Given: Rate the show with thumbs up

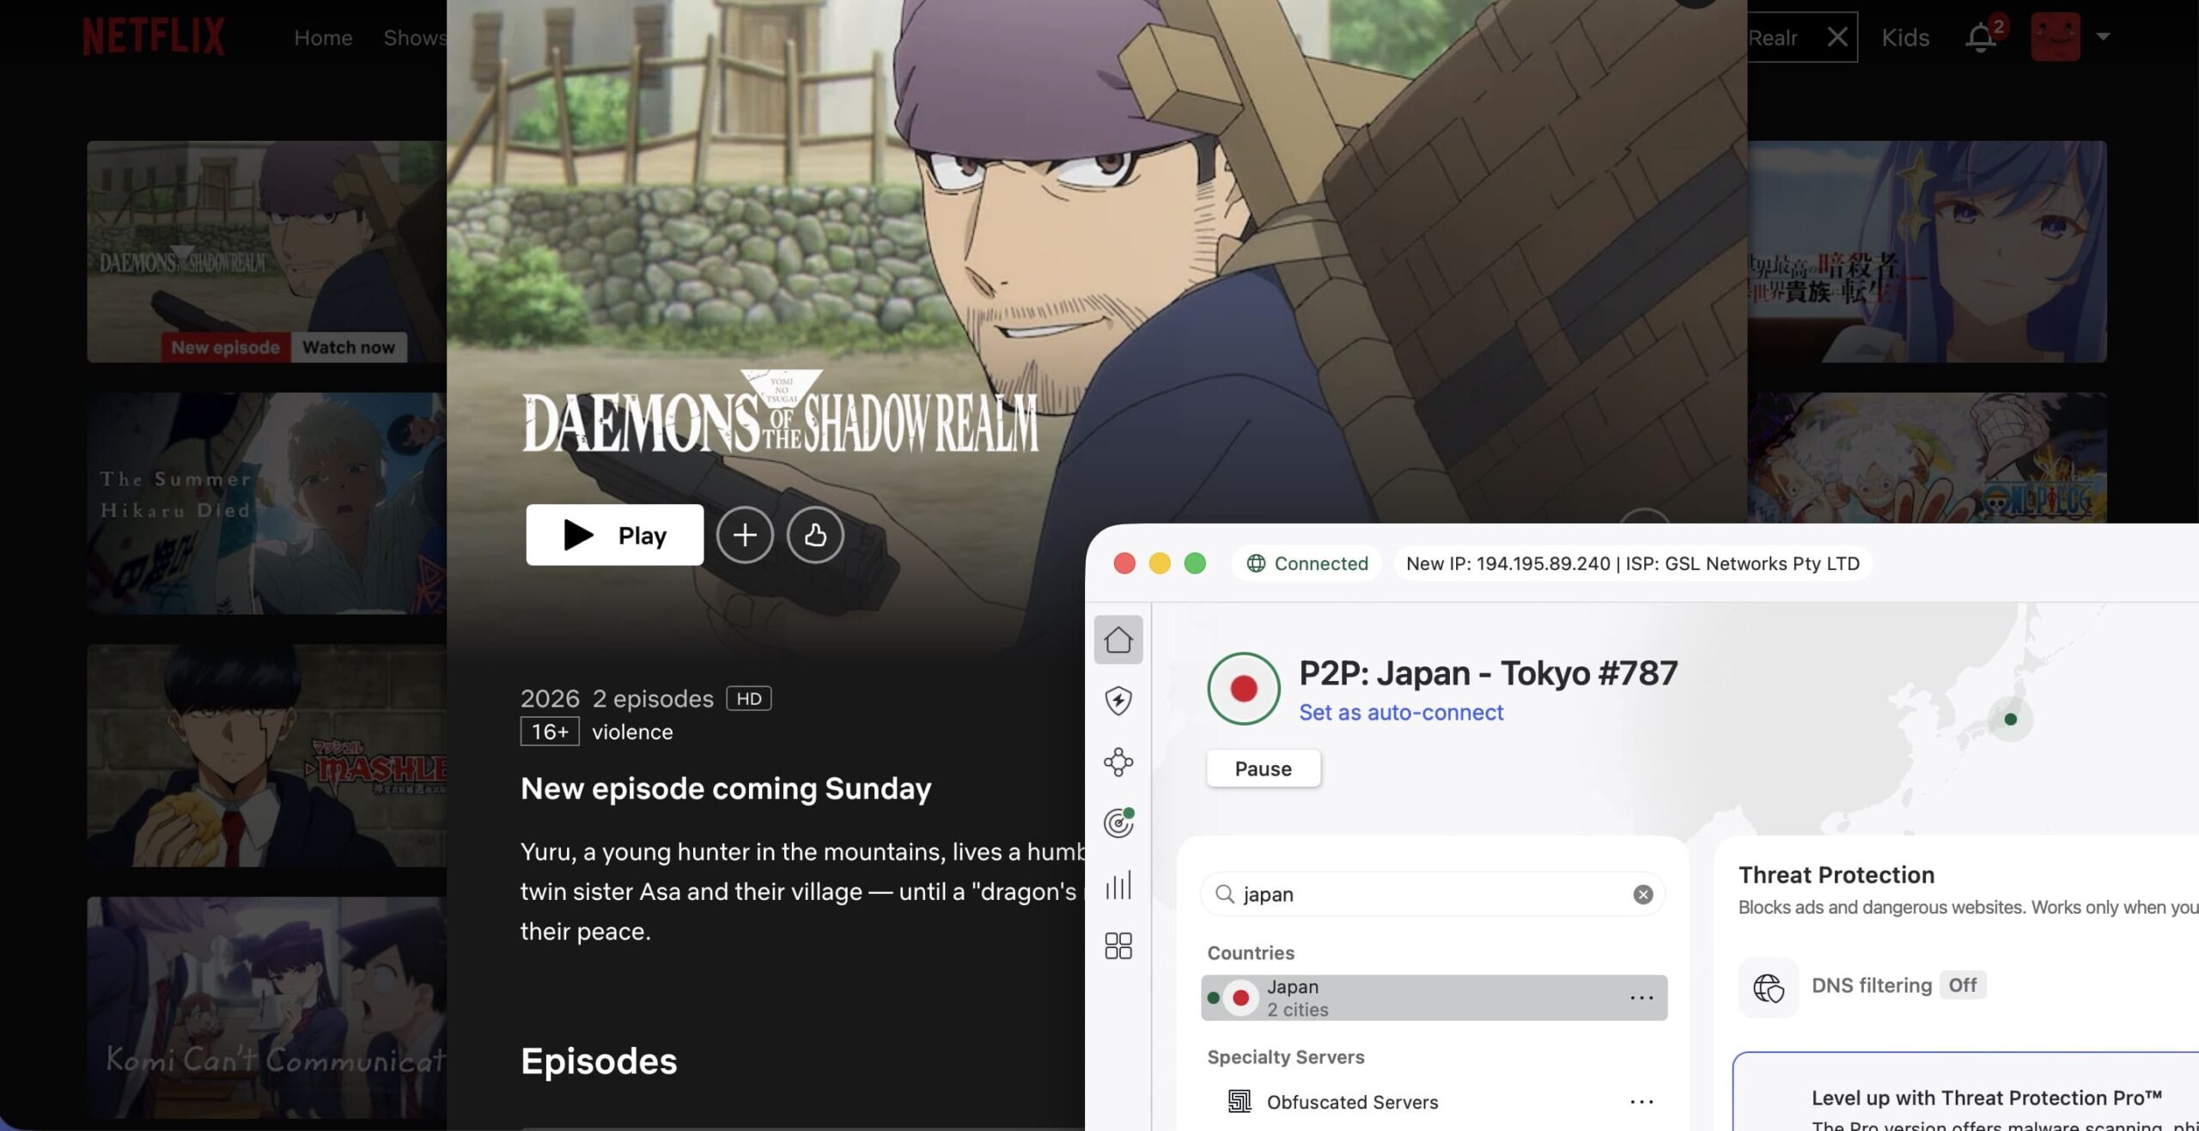Looking at the screenshot, I should point(814,535).
